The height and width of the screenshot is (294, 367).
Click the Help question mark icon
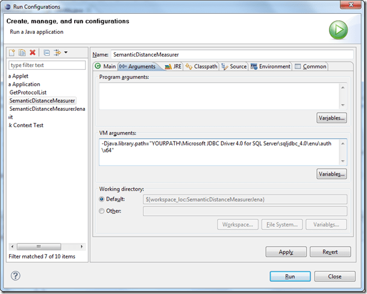click(x=16, y=276)
